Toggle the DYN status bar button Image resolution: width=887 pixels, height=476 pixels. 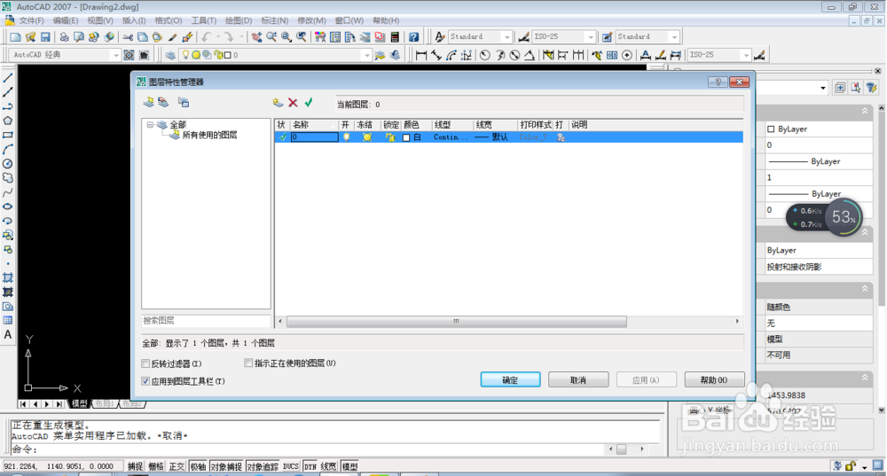coord(310,466)
